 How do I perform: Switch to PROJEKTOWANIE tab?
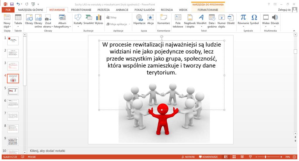(x=81, y=10)
